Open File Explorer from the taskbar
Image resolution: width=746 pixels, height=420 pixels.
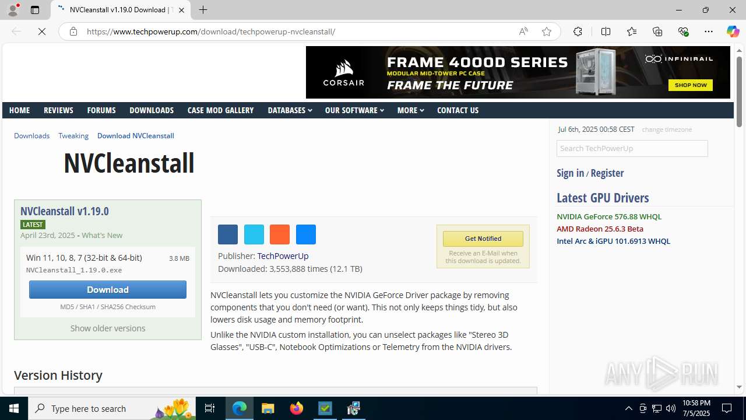coord(268,408)
